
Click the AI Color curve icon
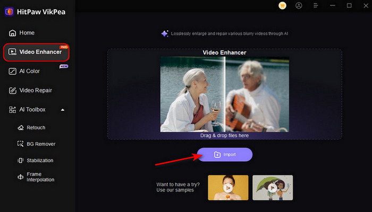pyautogui.click(x=12, y=71)
